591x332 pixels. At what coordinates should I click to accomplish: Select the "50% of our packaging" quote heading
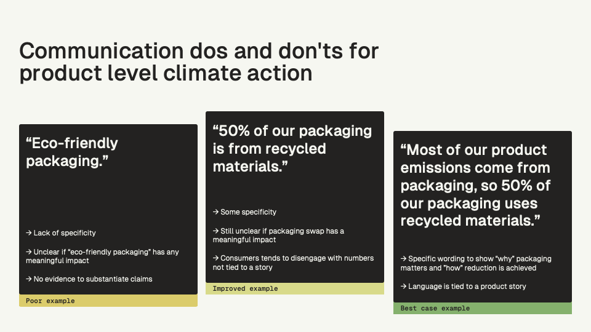(292, 149)
